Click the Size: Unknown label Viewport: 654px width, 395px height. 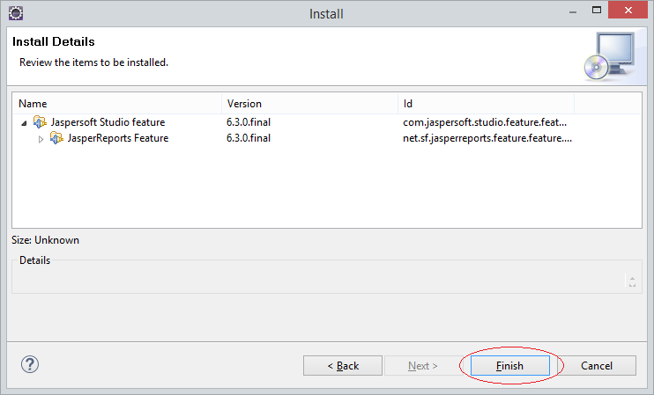pyautogui.click(x=45, y=240)
